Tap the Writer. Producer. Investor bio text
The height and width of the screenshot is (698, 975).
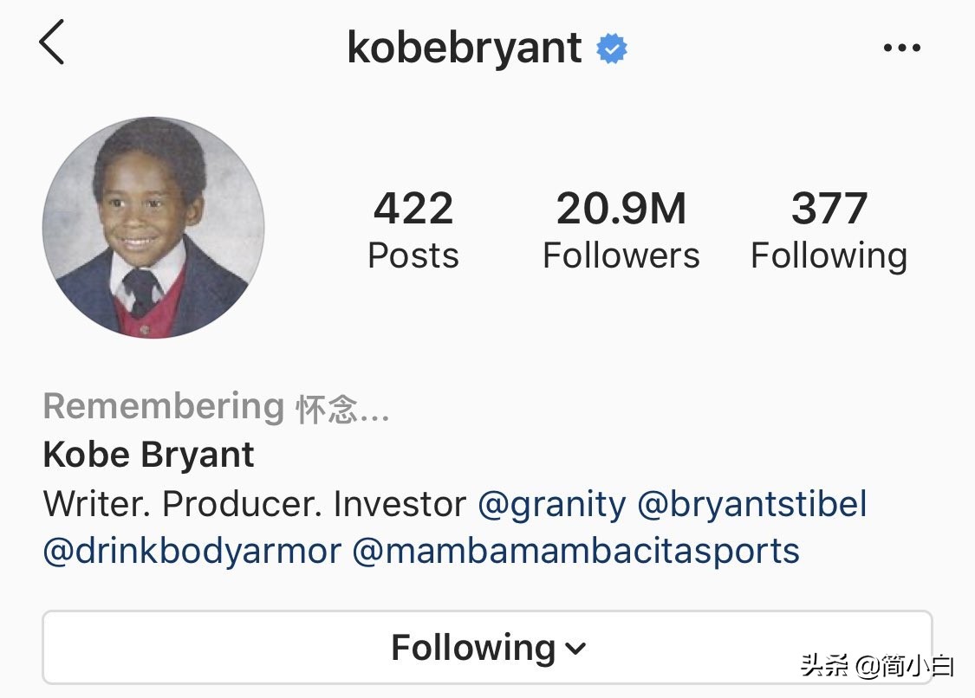255,504
